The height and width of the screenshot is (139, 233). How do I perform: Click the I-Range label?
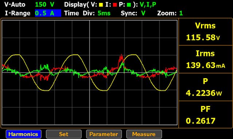click(17, 13)
